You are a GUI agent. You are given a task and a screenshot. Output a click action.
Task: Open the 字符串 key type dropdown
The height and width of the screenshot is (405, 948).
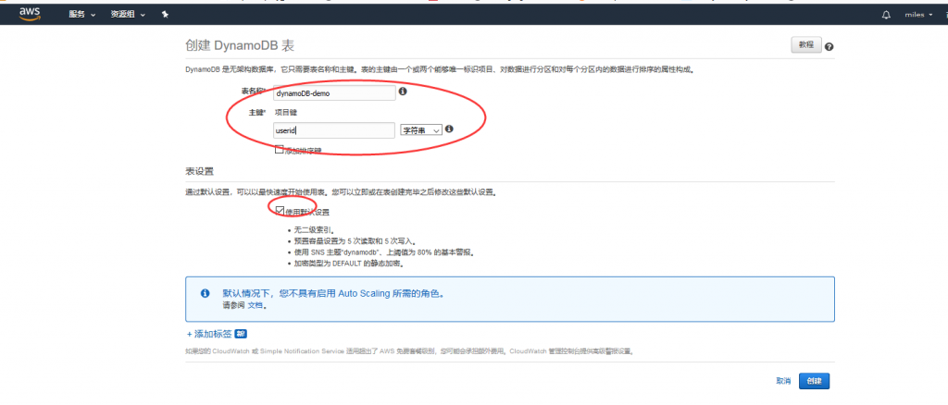pyautogui.click(x=421, y=129)
